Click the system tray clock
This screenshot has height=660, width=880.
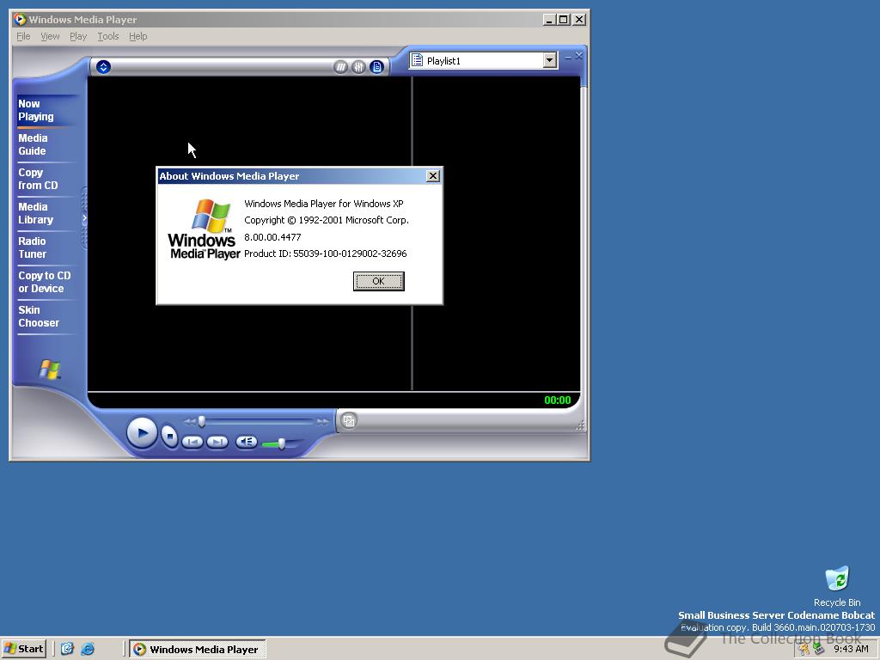(x=852, y=649)
